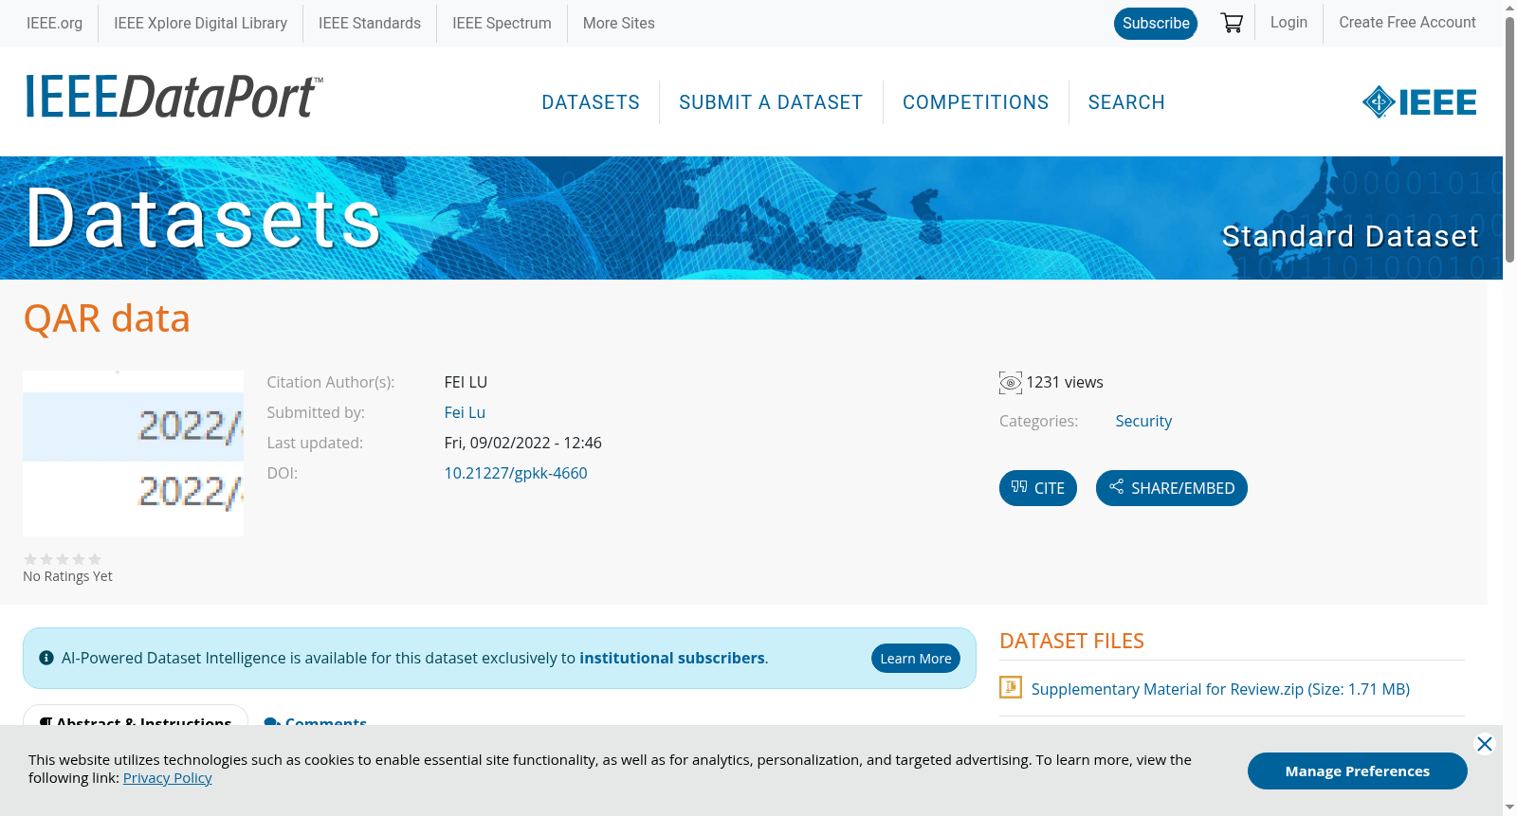Click the Subscribe button

1156,24
